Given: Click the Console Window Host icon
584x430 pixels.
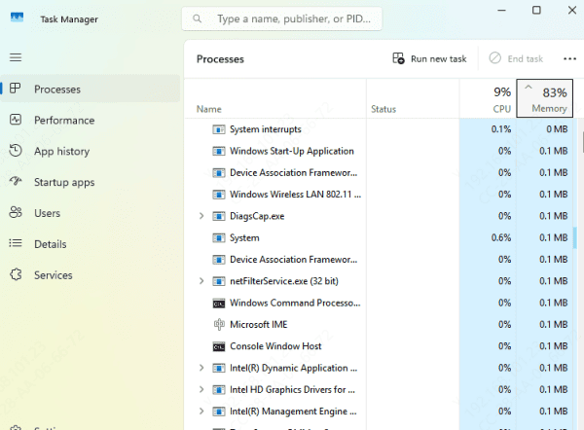Looking at the screenshot, I should coord(219,346).
